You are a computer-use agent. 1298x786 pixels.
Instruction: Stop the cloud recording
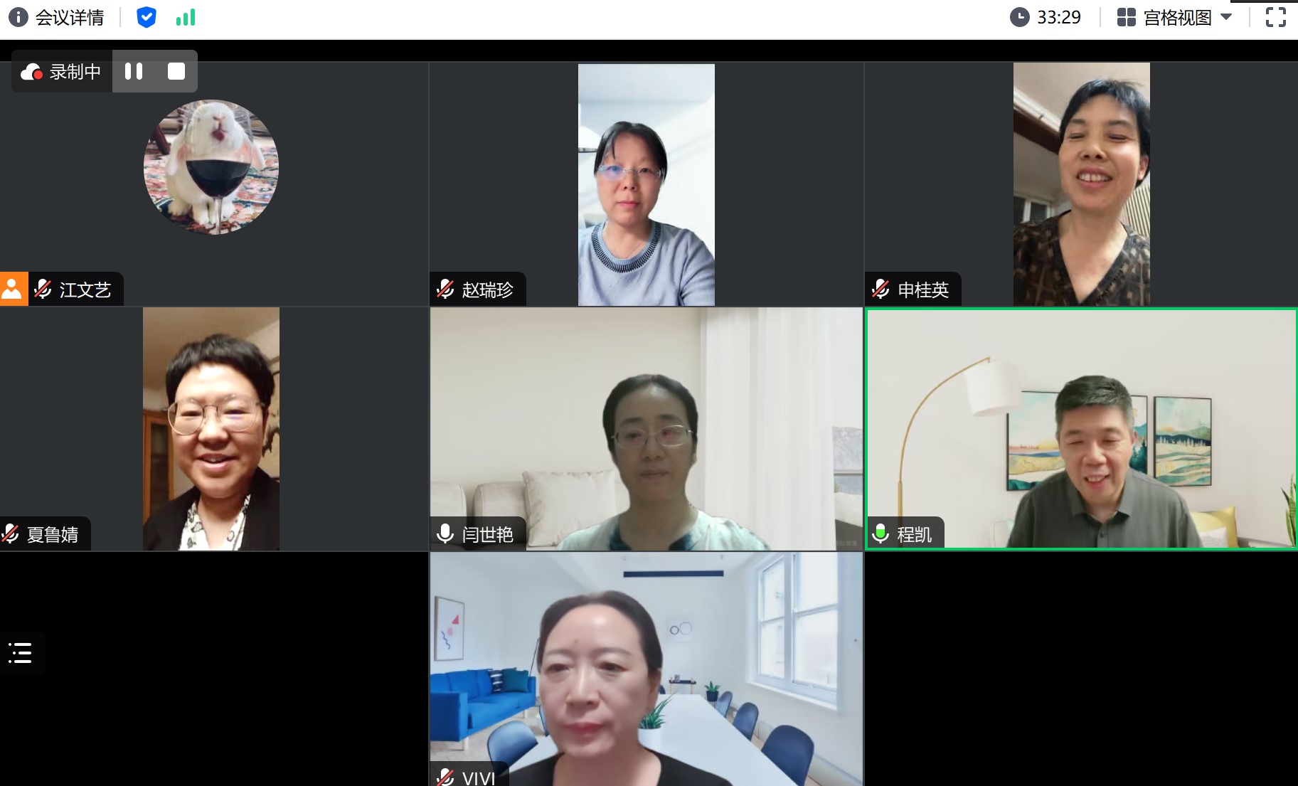click(176, 71)
